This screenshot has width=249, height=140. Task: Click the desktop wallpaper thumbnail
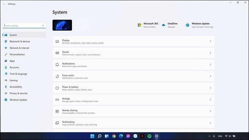pyautogui.click(x=62, y=25)
